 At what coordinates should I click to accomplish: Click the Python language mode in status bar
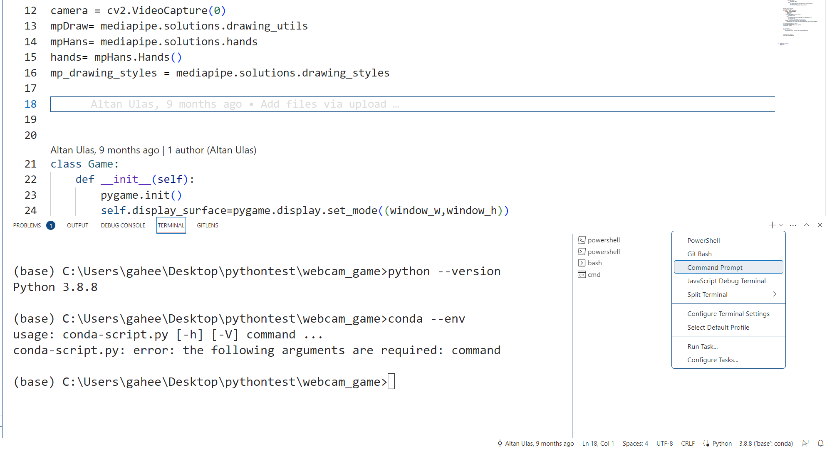click(x=721, y=443)
